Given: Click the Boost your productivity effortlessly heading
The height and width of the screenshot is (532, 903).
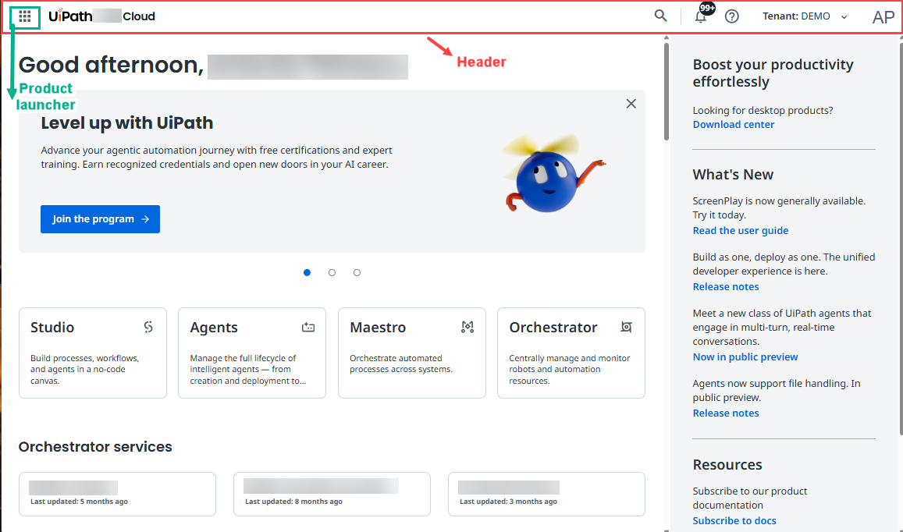Looking at the screenshot, I should point(773,73).
